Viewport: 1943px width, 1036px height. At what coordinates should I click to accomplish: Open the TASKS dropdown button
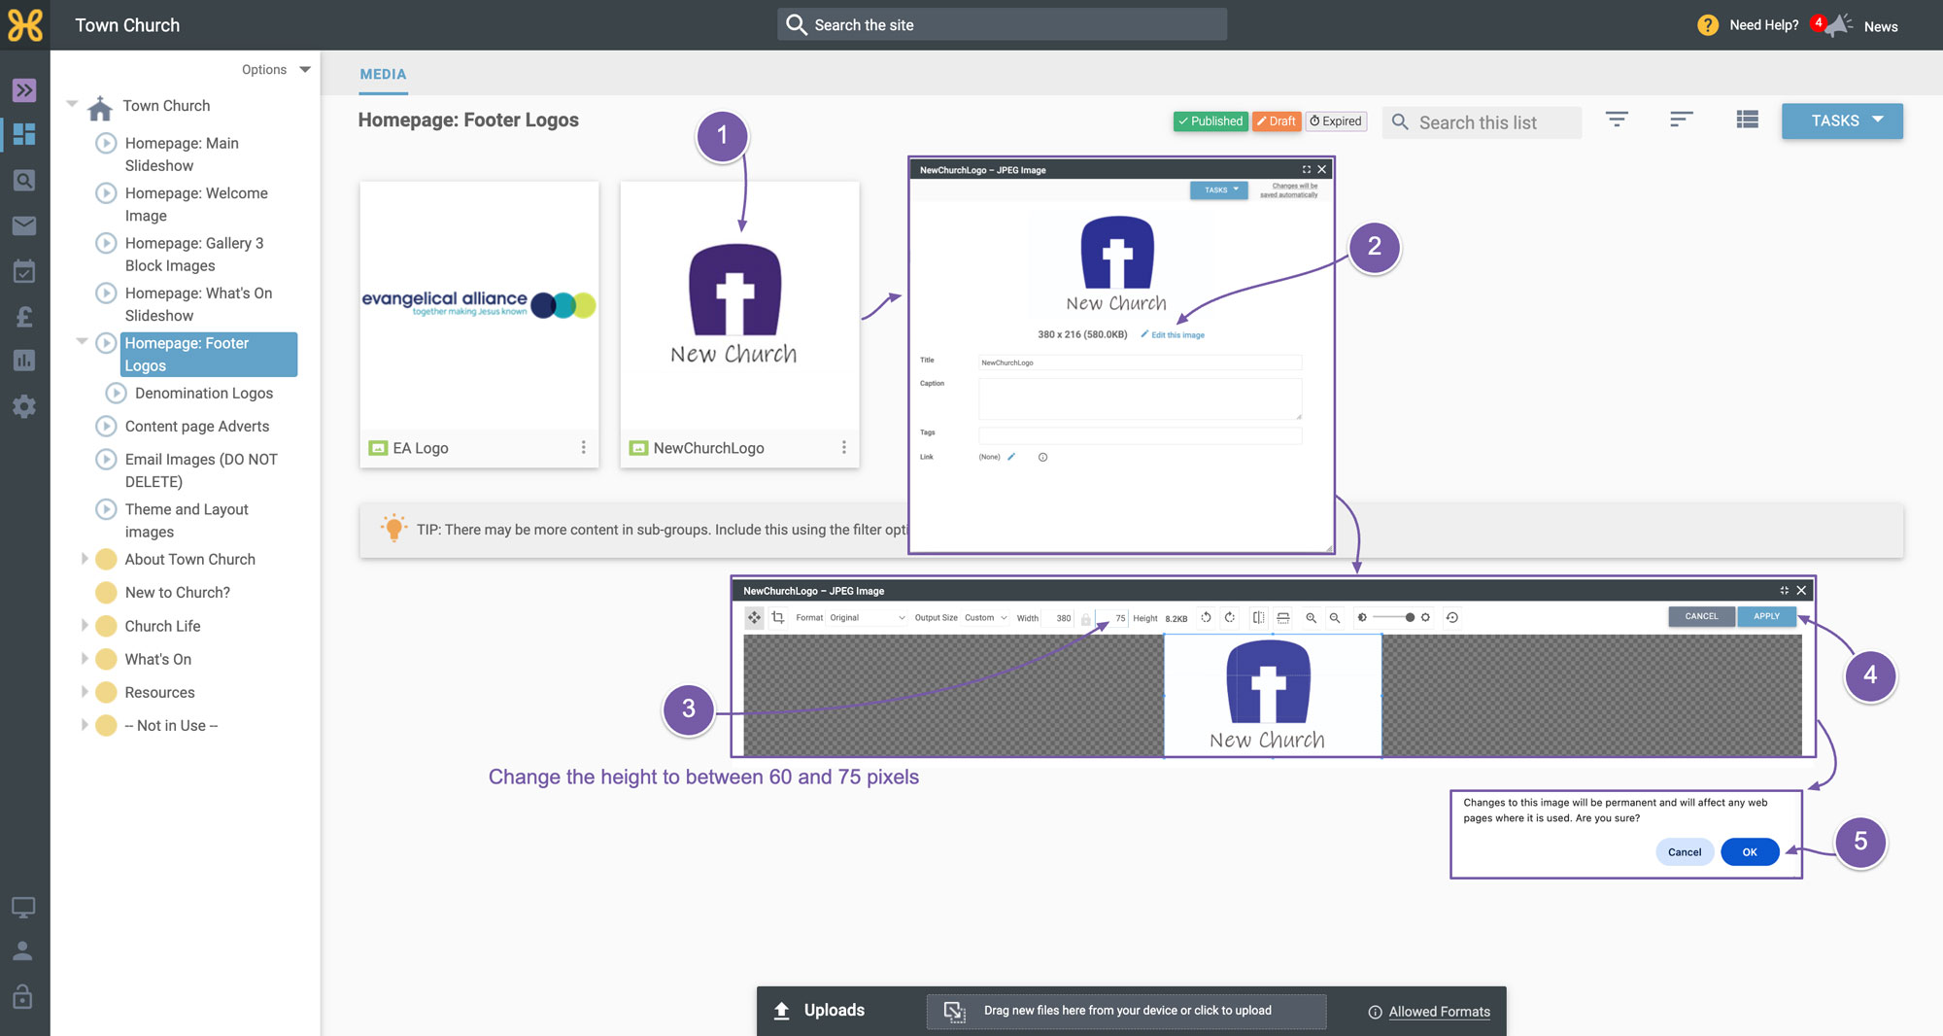pyautogui.click(x=1842, y=121)
